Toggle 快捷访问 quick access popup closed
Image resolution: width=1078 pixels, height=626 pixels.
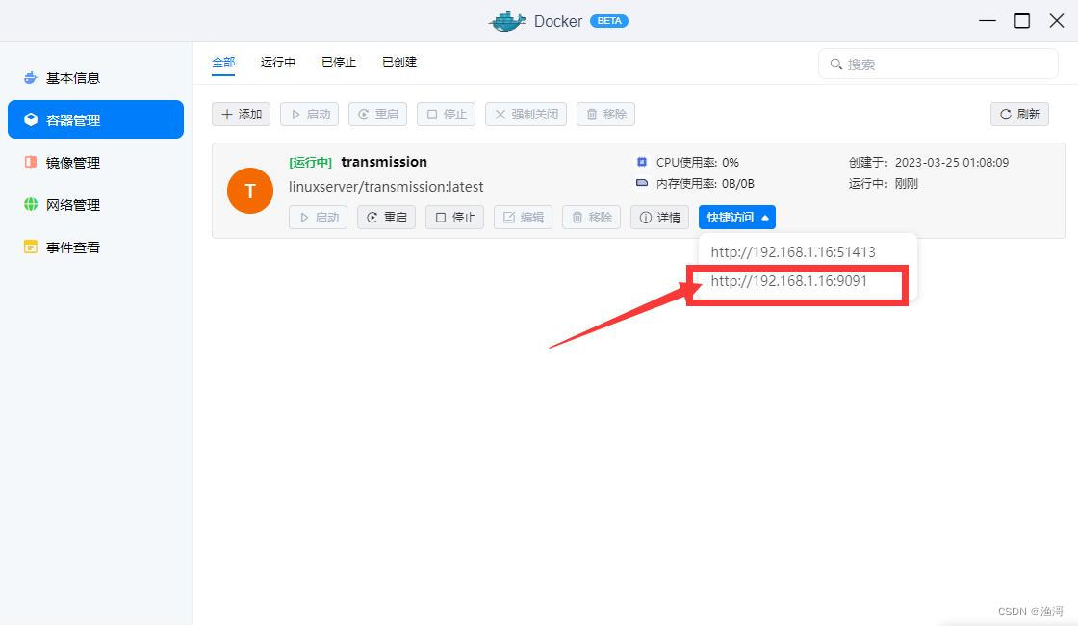736,217
